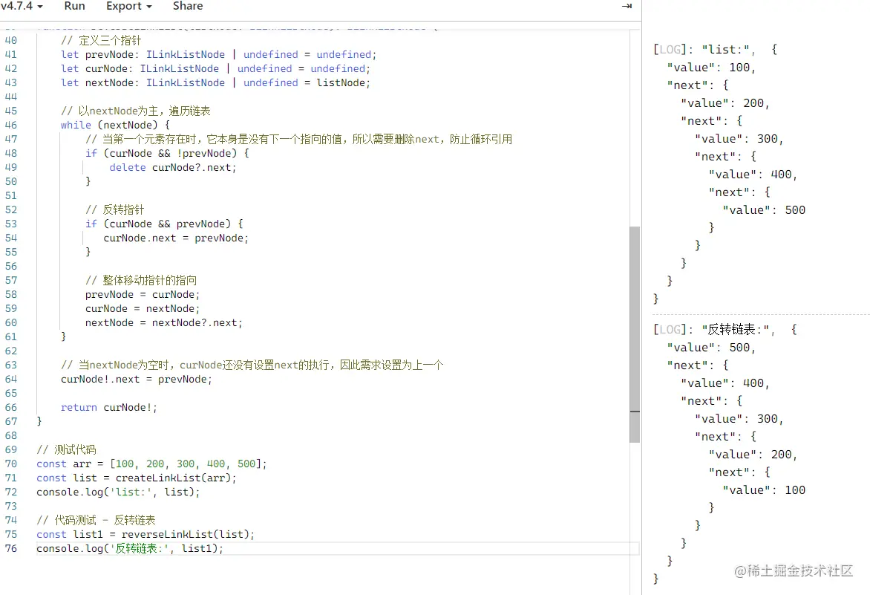Viewport: 870px width, 595px height.
Task: Click '[LOG]: "反转链表:"' log entry header
Action: coord(725,330)
